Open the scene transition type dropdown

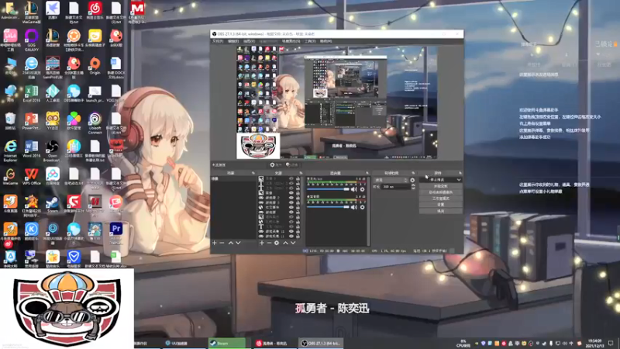click(391, 180)
